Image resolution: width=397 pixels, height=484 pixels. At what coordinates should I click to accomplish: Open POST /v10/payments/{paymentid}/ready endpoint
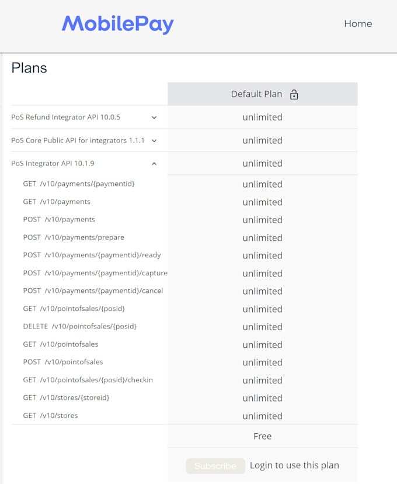click(x=92, y=255)
